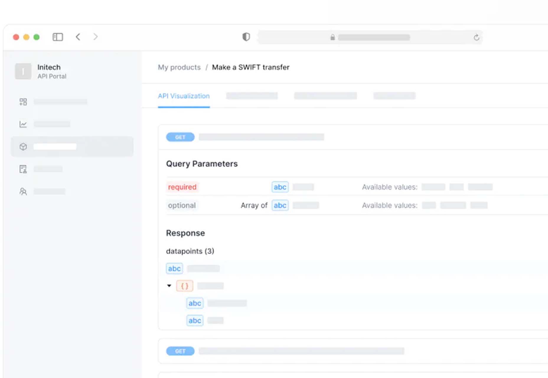The image size is (548, 378).
Task: Focus the browser address bar
Action: tap(370, 37)
